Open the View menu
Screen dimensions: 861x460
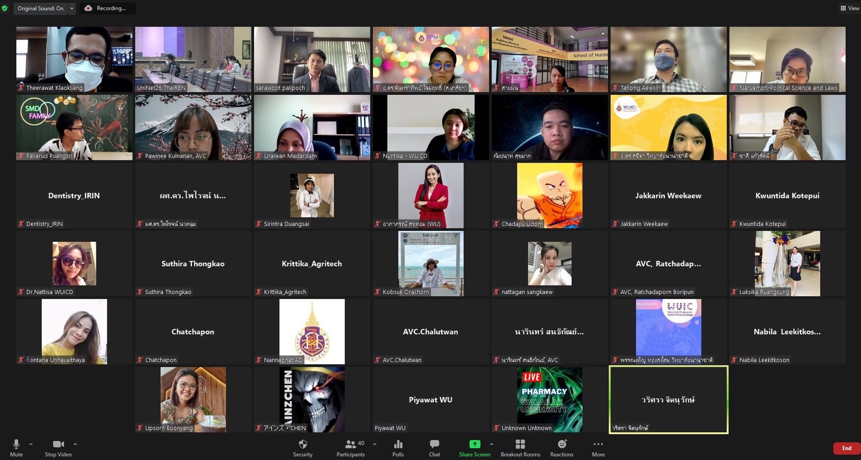(850, 8)
